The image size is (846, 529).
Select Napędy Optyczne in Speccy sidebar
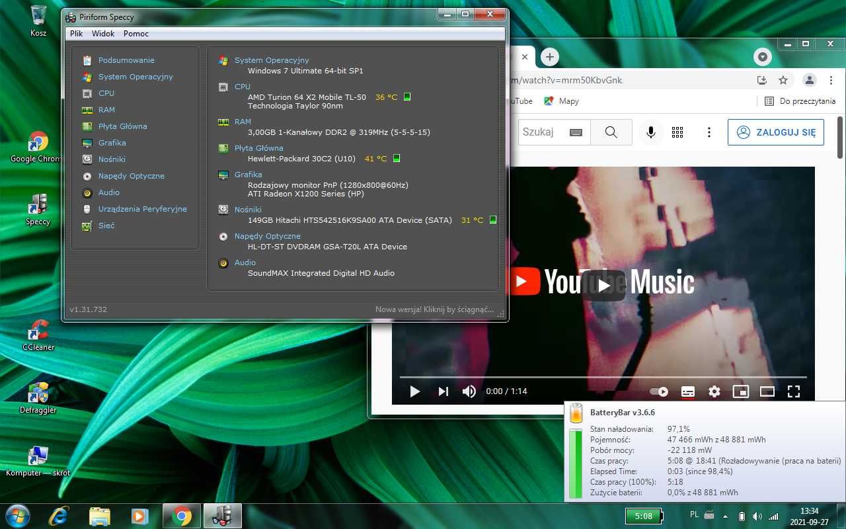point(132,176)
